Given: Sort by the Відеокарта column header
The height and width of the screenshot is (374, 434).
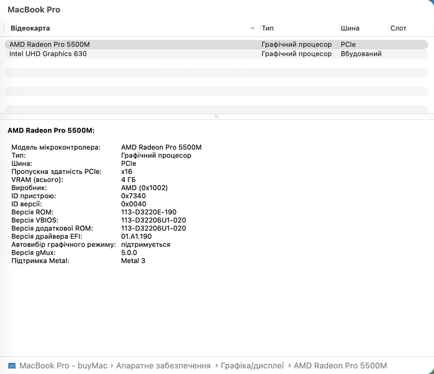Looking at the screenshot, I should tap(30, 28).
